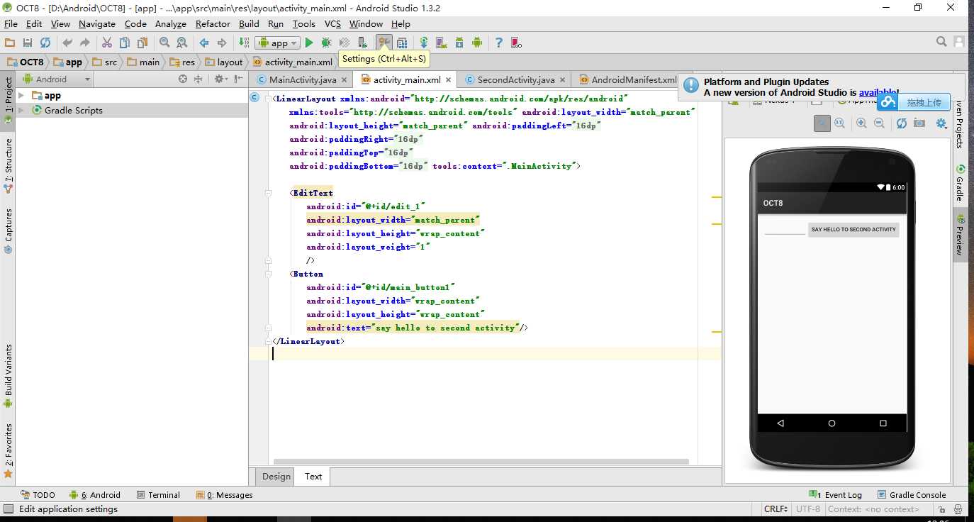Click the Find magnifier icon

pos(164,43)
